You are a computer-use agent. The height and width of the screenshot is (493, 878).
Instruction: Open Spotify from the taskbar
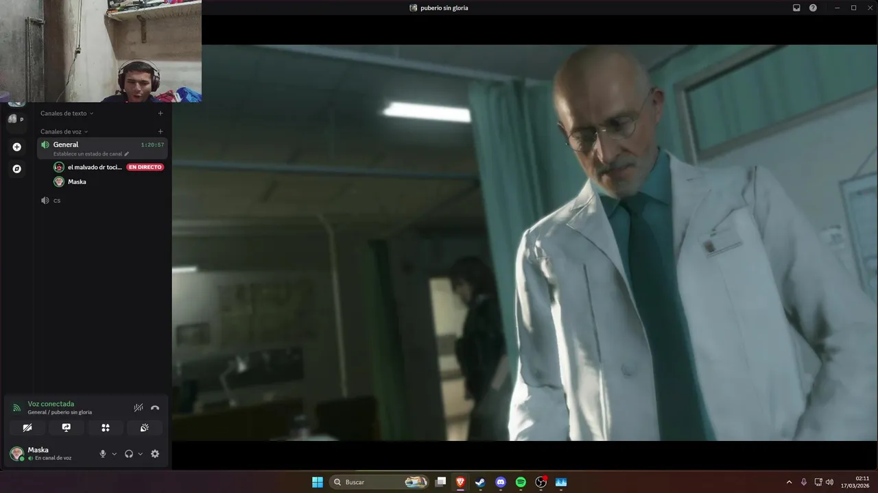[x=521, y=482]
